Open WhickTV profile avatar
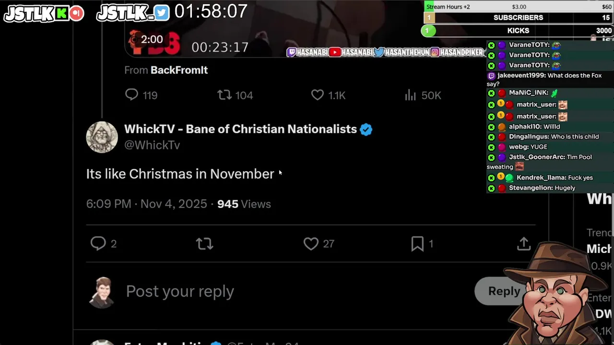 tap(102, 137)
